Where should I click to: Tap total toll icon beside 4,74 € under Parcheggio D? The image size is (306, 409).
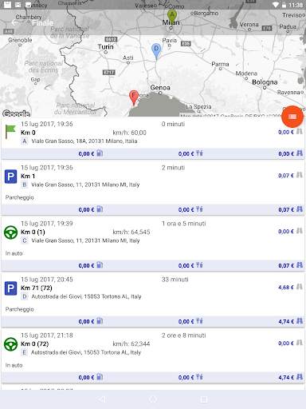coord(300,321)
